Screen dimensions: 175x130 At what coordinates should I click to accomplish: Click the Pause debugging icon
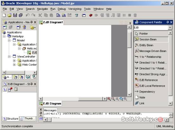[124, 15]
